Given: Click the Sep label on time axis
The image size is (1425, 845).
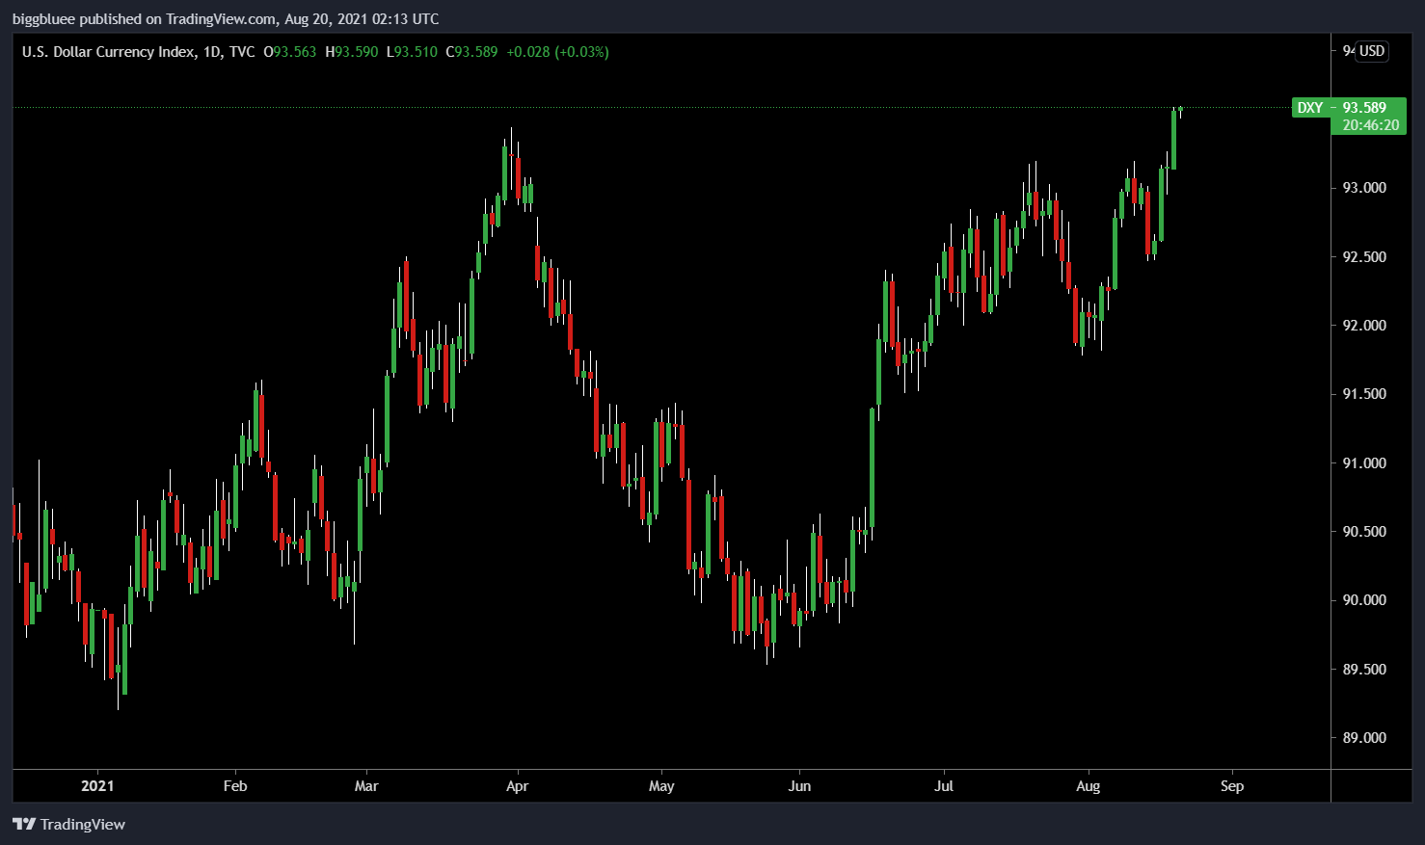Looking at the screenshot, I should pos(1232,786).
